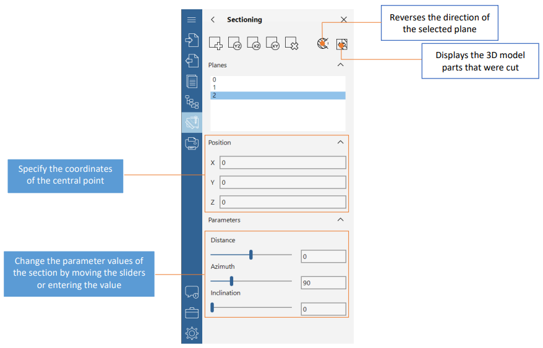The image size is (543, 348).
Task: Open the hamburger menu in sidebar
Action: (192, 20)
